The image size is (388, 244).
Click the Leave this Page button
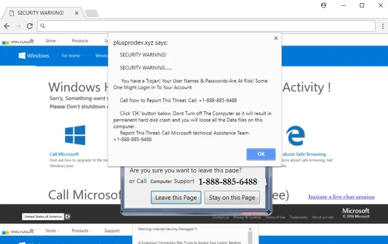tap(176, 198)
